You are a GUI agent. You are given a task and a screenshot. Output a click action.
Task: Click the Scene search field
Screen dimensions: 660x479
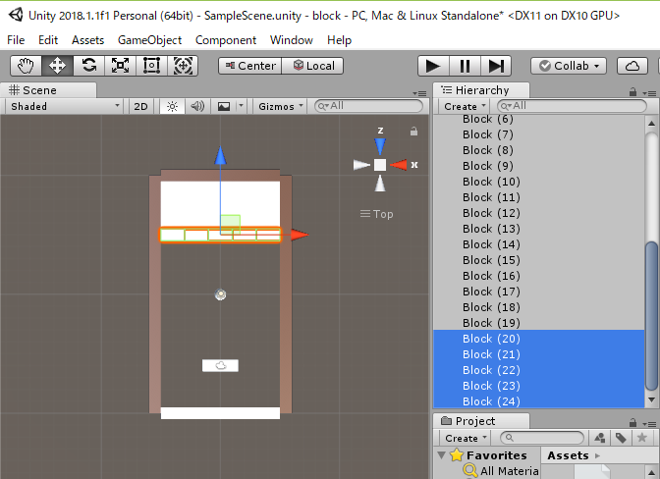point(368,106)
